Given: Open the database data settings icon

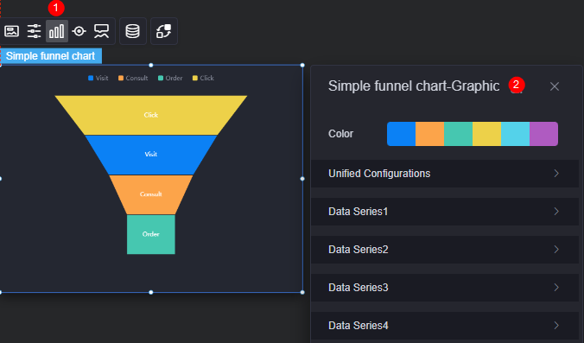Looking at the screenshot, I should pyautogui.click(x=132, y=31).
